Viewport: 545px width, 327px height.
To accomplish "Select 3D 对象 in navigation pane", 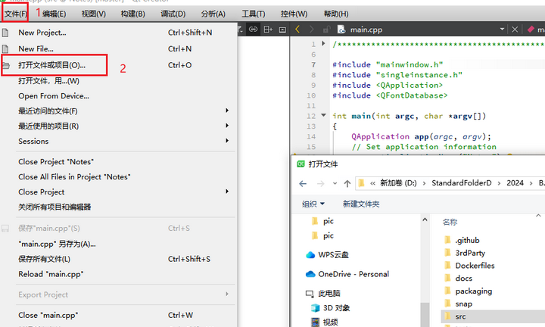I will click(331, 308).
